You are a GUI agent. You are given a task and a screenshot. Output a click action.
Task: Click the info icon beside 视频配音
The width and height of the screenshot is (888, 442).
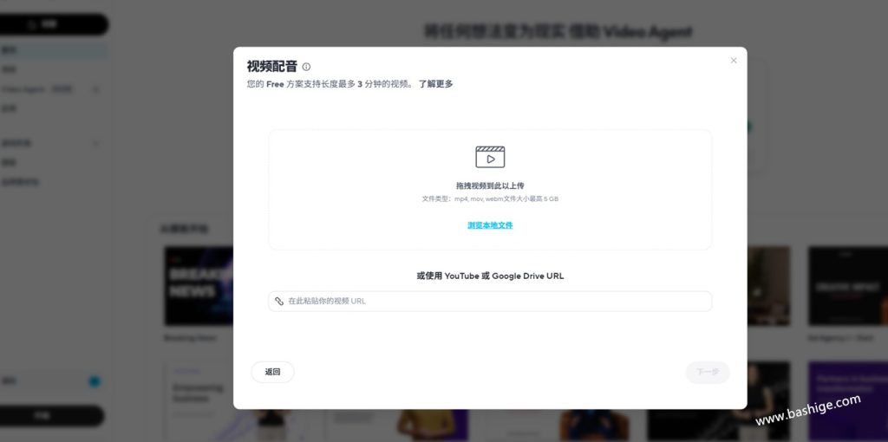pyautogui.click(x=306, y=67)
